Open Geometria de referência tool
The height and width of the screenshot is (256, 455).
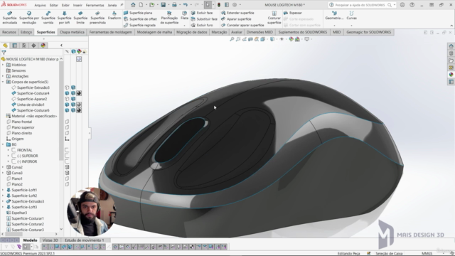(x=334, y=16)
